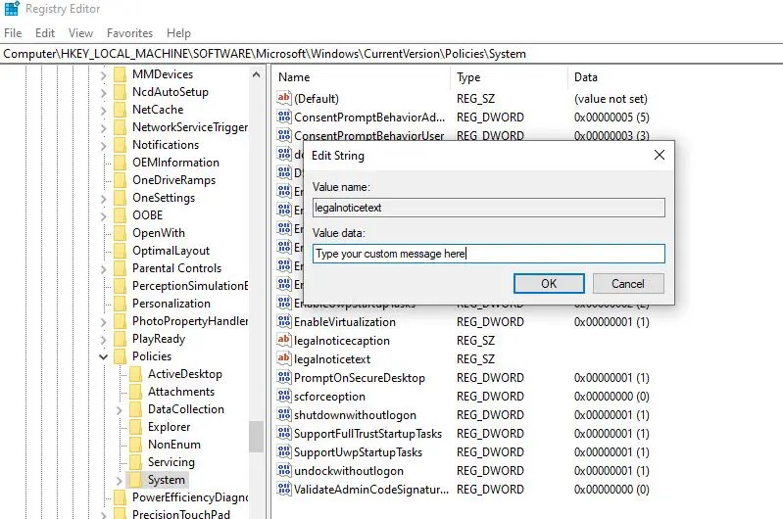Select SupportUwpStartupTasks DWORD icon
Viewport: 783px width, 519px height.
(x=283, y=451)
